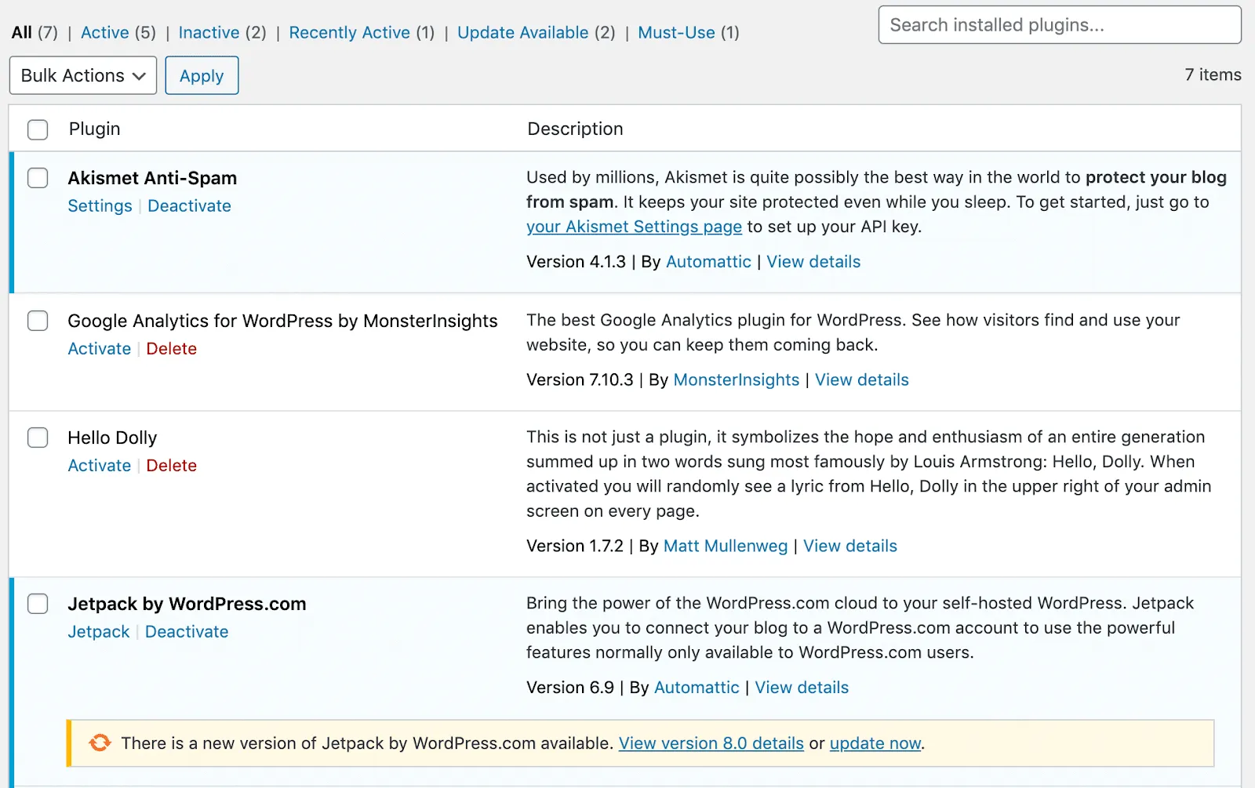Click 'Google Analytics for WordPress by MonsterInsights' title
Viewport: 1255px width, 788px height.
coord(282,321)
